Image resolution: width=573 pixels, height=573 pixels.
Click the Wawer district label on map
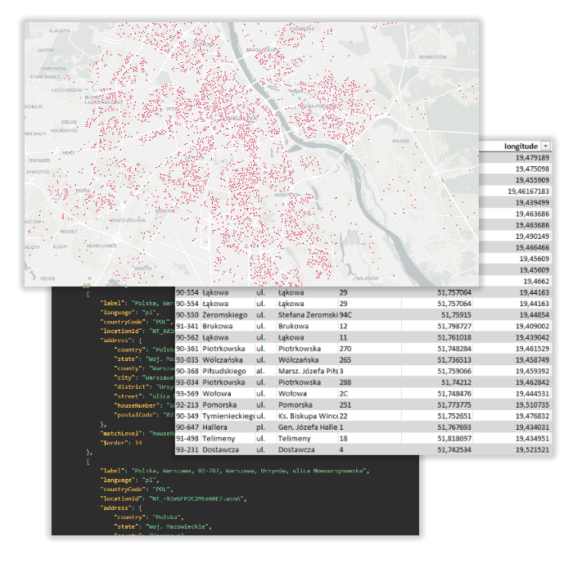click(400, 141)
